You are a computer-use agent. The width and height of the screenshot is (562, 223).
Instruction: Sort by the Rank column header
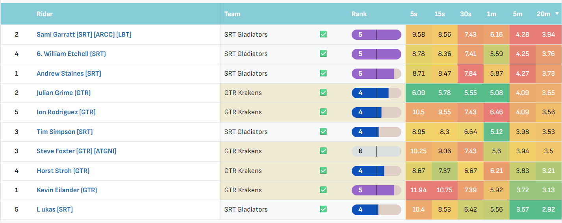click(359, 14)
